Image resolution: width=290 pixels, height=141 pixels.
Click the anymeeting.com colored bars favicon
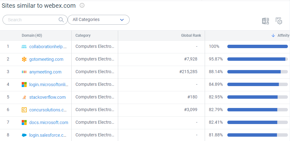pos(24,72)
